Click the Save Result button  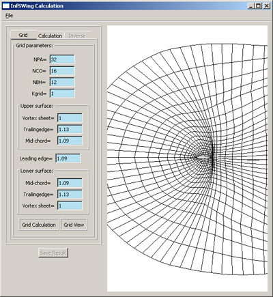pos(53,253)
